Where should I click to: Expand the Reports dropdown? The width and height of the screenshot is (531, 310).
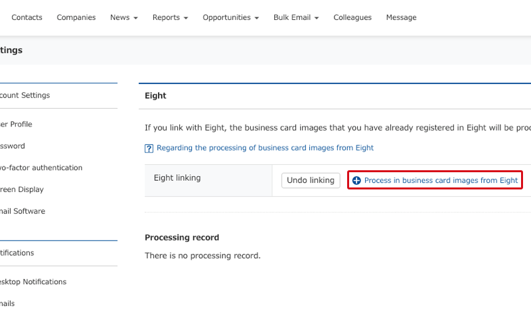pyautogui.click(x=170, y=18)
